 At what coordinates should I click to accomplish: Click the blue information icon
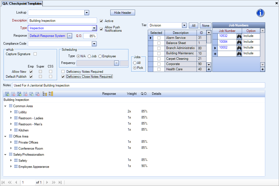260,13
